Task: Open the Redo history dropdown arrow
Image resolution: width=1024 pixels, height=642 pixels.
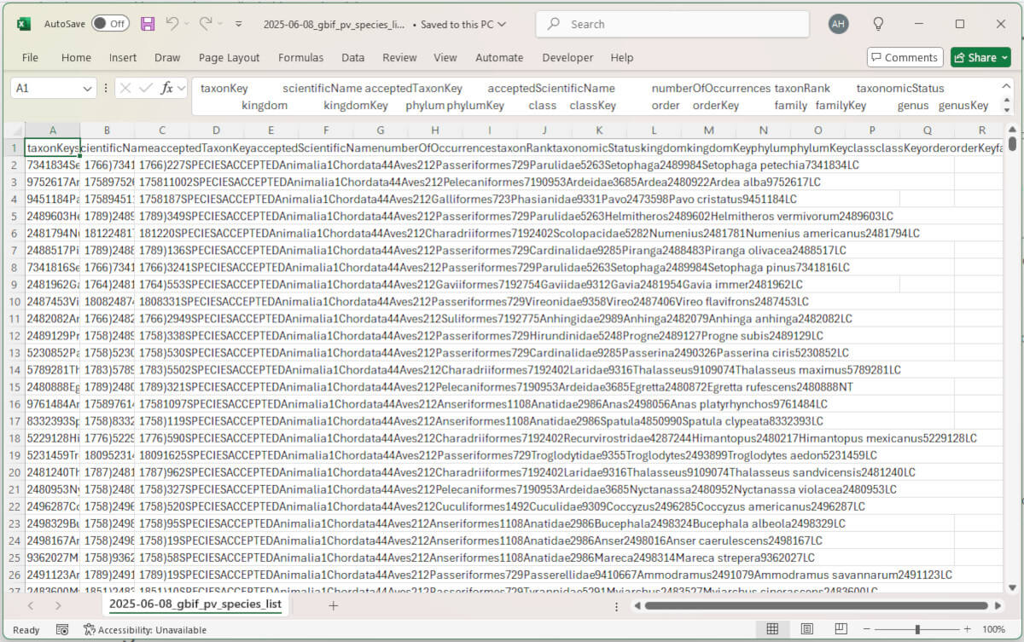Action: [219, 24]
